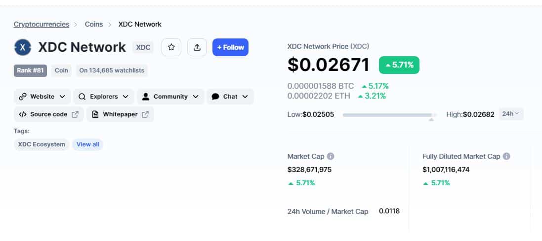Viewport: 542px width, 241px height.
Task: Open the Whitepaper document link
Action: click(120, 114)
